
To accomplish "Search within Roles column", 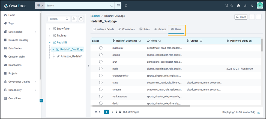I will tap(160, 41).
